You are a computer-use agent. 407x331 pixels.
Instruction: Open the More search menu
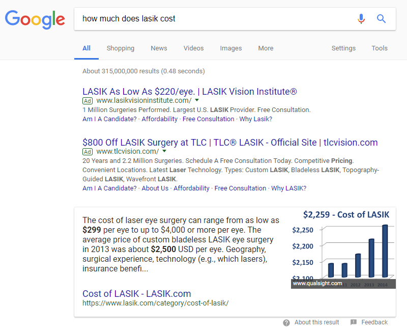click(x=266, y=48)
